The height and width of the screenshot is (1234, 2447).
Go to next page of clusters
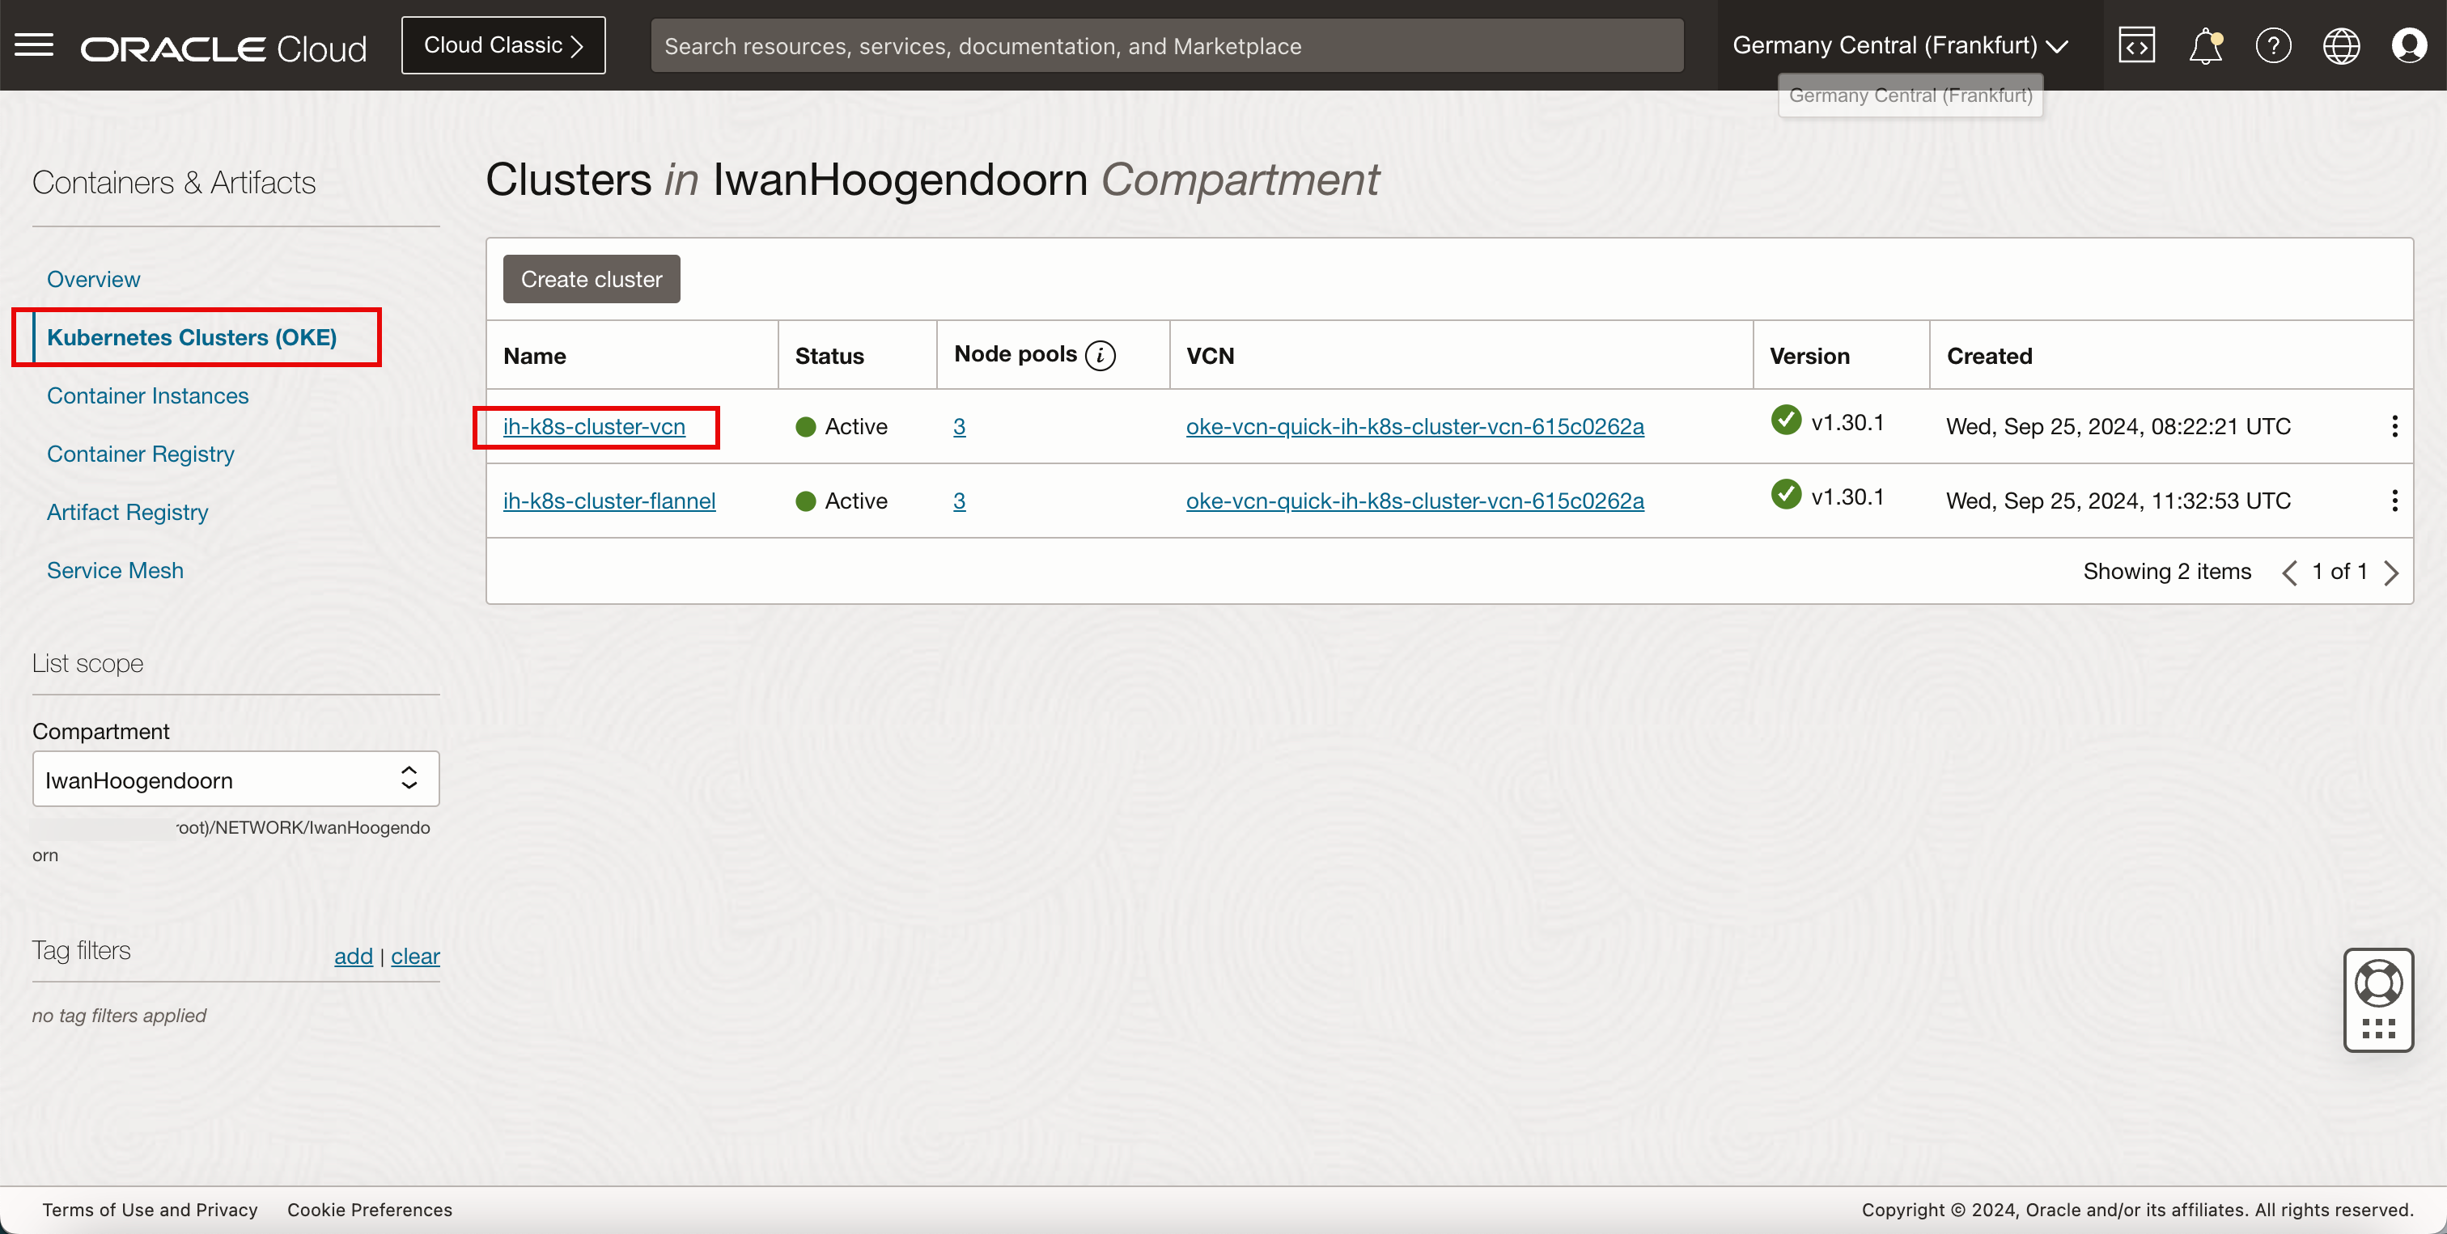click(x=2391, y=573)
